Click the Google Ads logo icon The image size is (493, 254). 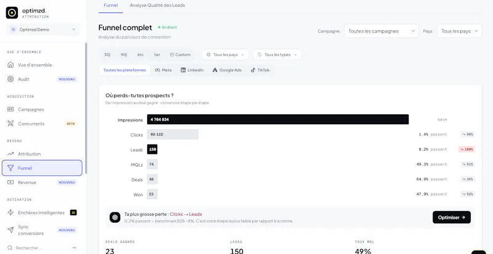[x=215, y=70]
